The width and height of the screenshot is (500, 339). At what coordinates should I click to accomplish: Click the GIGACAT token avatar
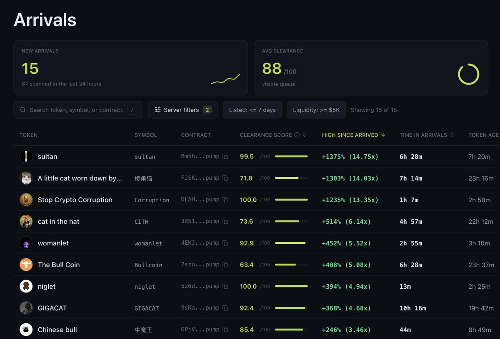(x=26, y=308)
